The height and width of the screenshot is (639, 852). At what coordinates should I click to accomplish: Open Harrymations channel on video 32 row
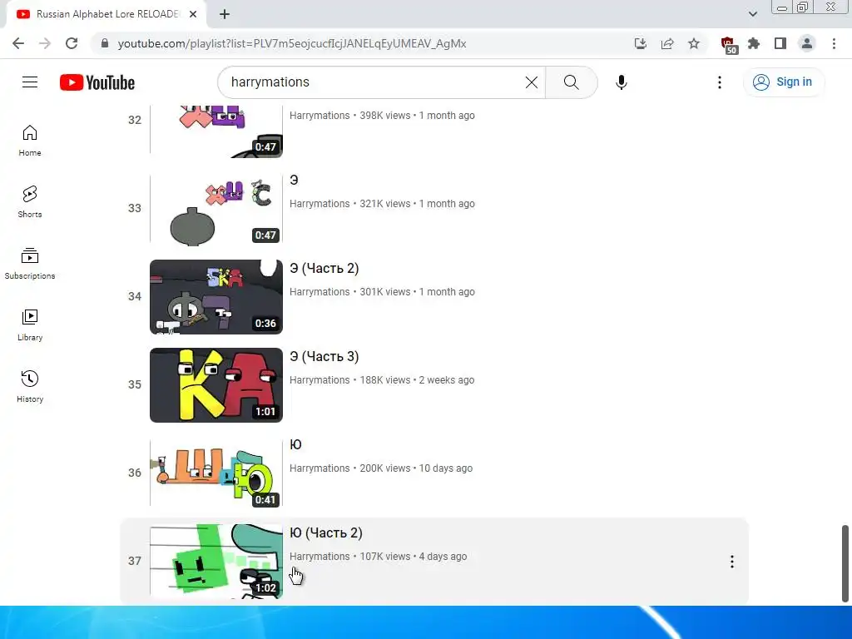[x=319, y=115]
